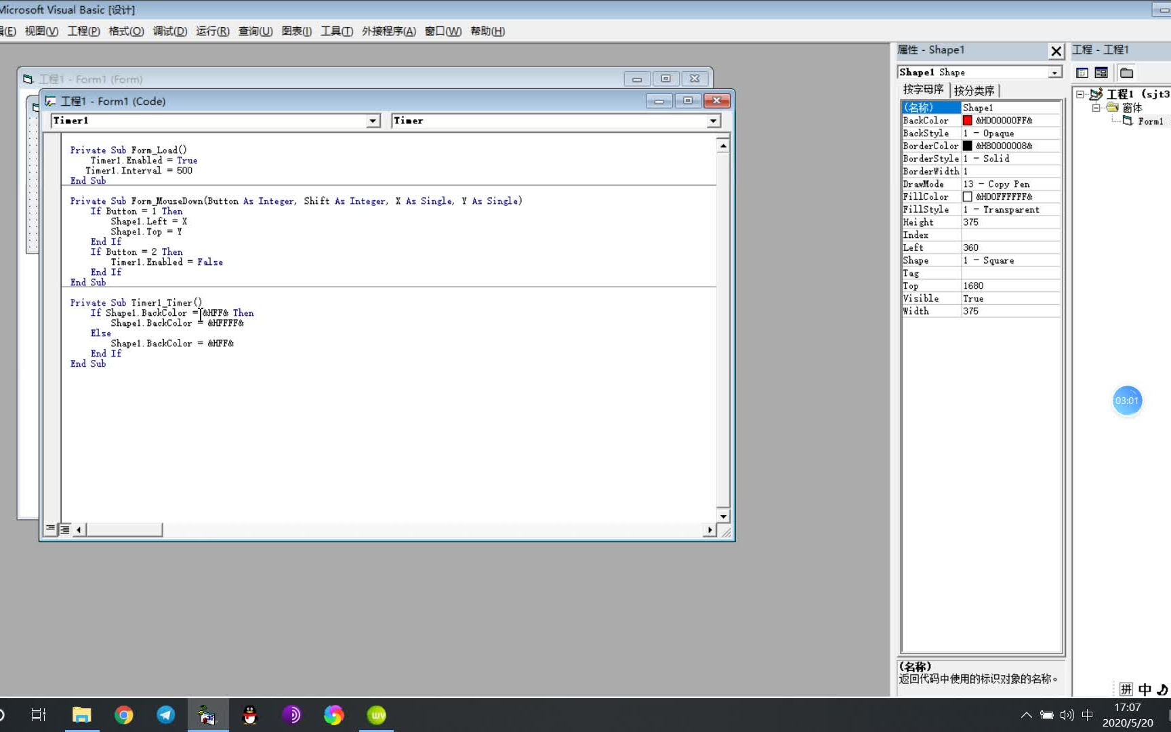
Task: Click the Width property row label
Action: point(916,311)
